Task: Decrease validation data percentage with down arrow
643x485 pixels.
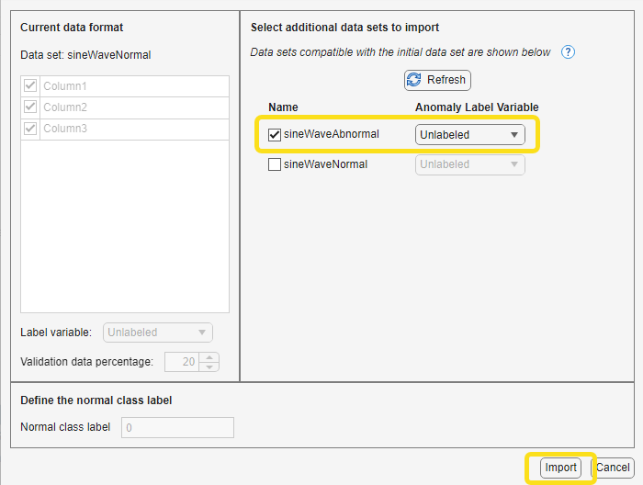Action: tap(209, 367)
